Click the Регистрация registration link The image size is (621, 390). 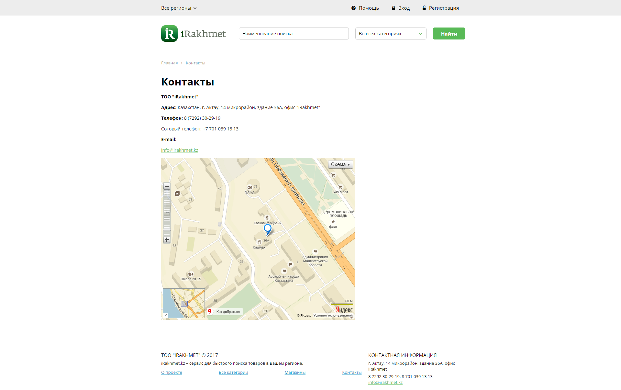coord(444,8)
